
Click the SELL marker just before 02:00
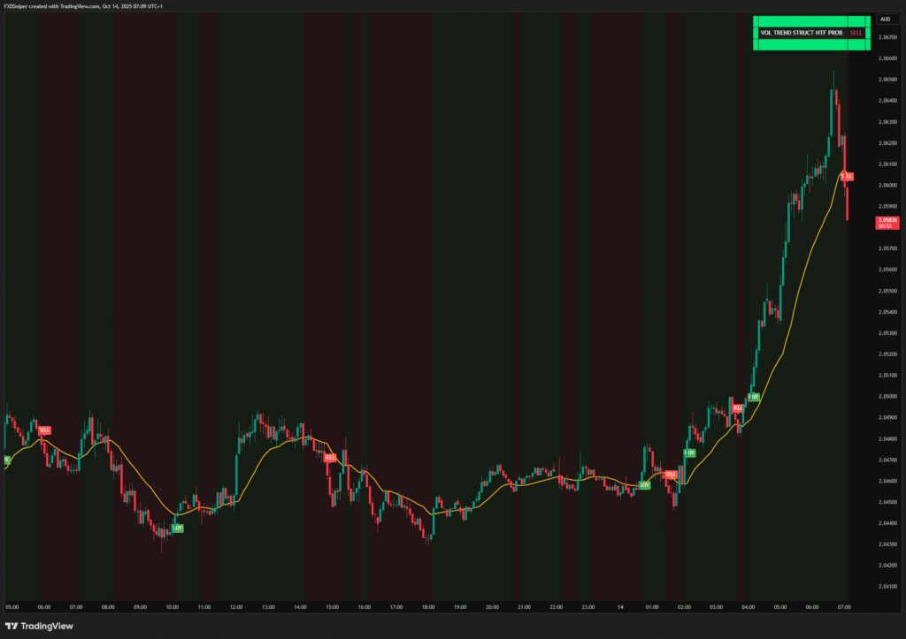[x=671, y=475]
